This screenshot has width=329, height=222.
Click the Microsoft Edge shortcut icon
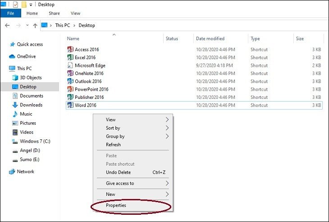(70, 65)
